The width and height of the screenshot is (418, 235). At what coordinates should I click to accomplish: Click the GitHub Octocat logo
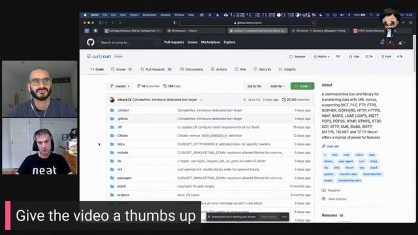tap(91, 42)
